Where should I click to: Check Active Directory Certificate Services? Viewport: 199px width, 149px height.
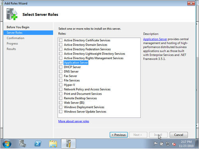pyautogui.click(x=60, y=40)
